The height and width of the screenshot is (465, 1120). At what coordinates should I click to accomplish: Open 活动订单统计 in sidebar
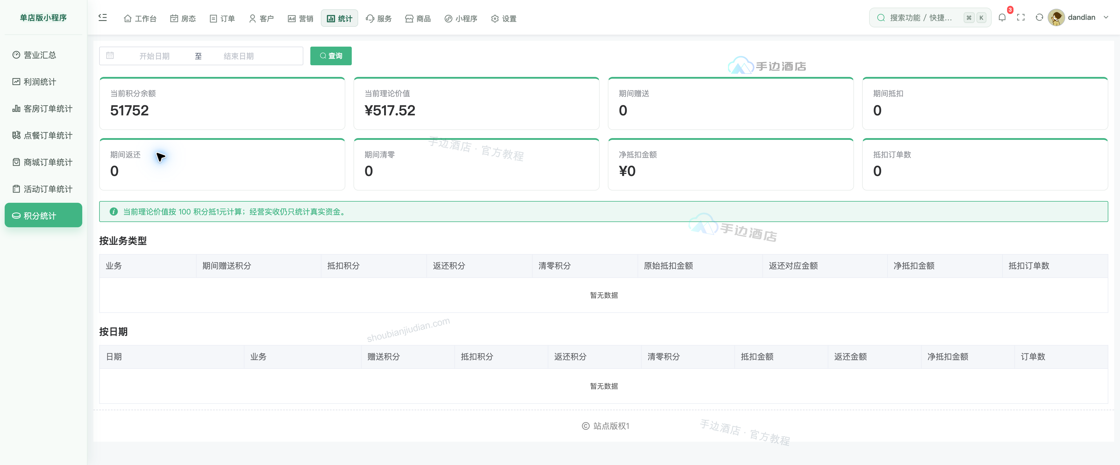click(43, 189)
